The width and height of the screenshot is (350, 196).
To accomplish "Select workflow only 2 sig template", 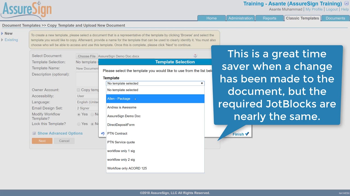I will coord(155,160).
